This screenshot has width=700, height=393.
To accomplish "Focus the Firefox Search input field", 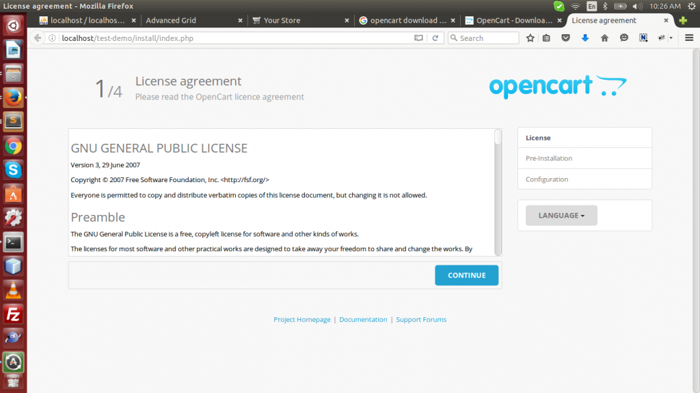I will click(x=483, y=38).
